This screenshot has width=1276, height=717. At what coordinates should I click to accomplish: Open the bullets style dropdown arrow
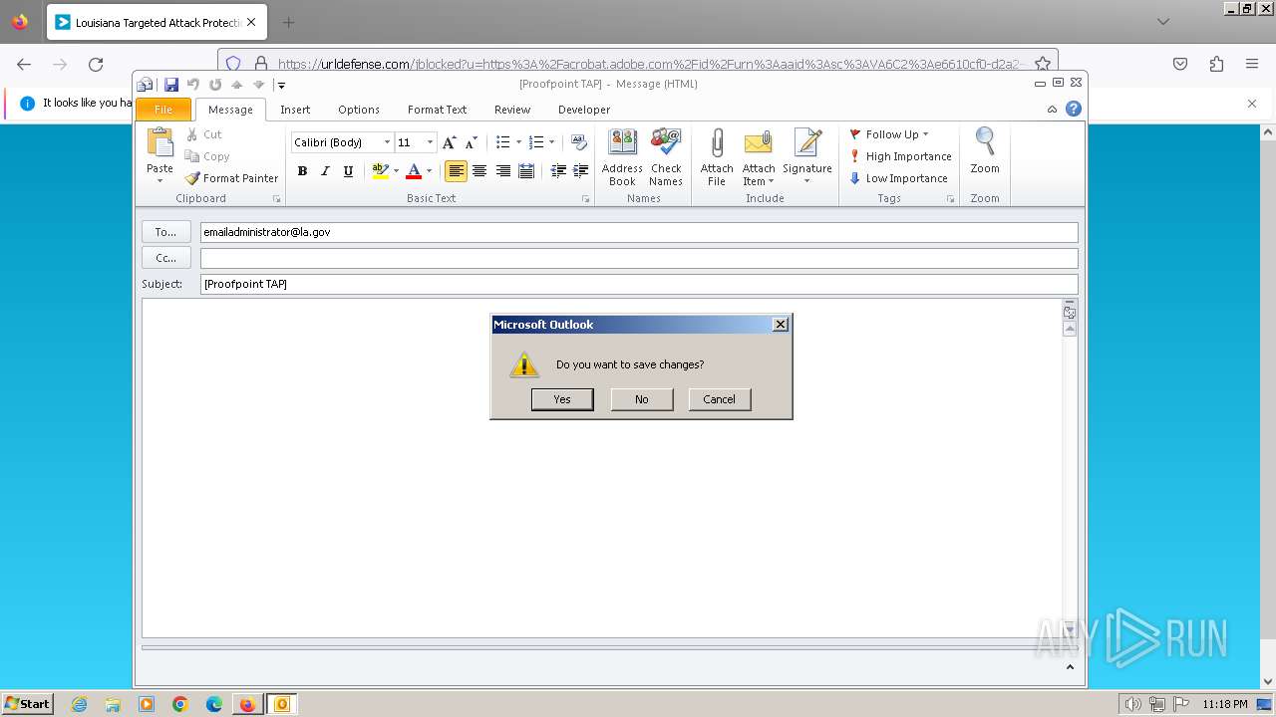tap(518, 142)
